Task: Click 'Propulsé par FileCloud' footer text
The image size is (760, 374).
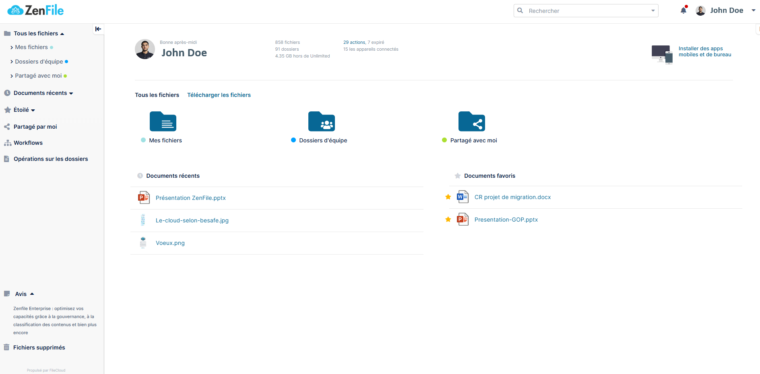Action: click(46, 370)
